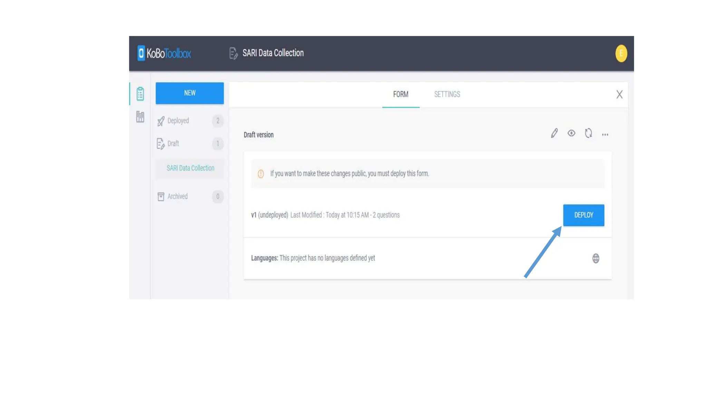Expand the Deployed projects list

coord(178,121)
